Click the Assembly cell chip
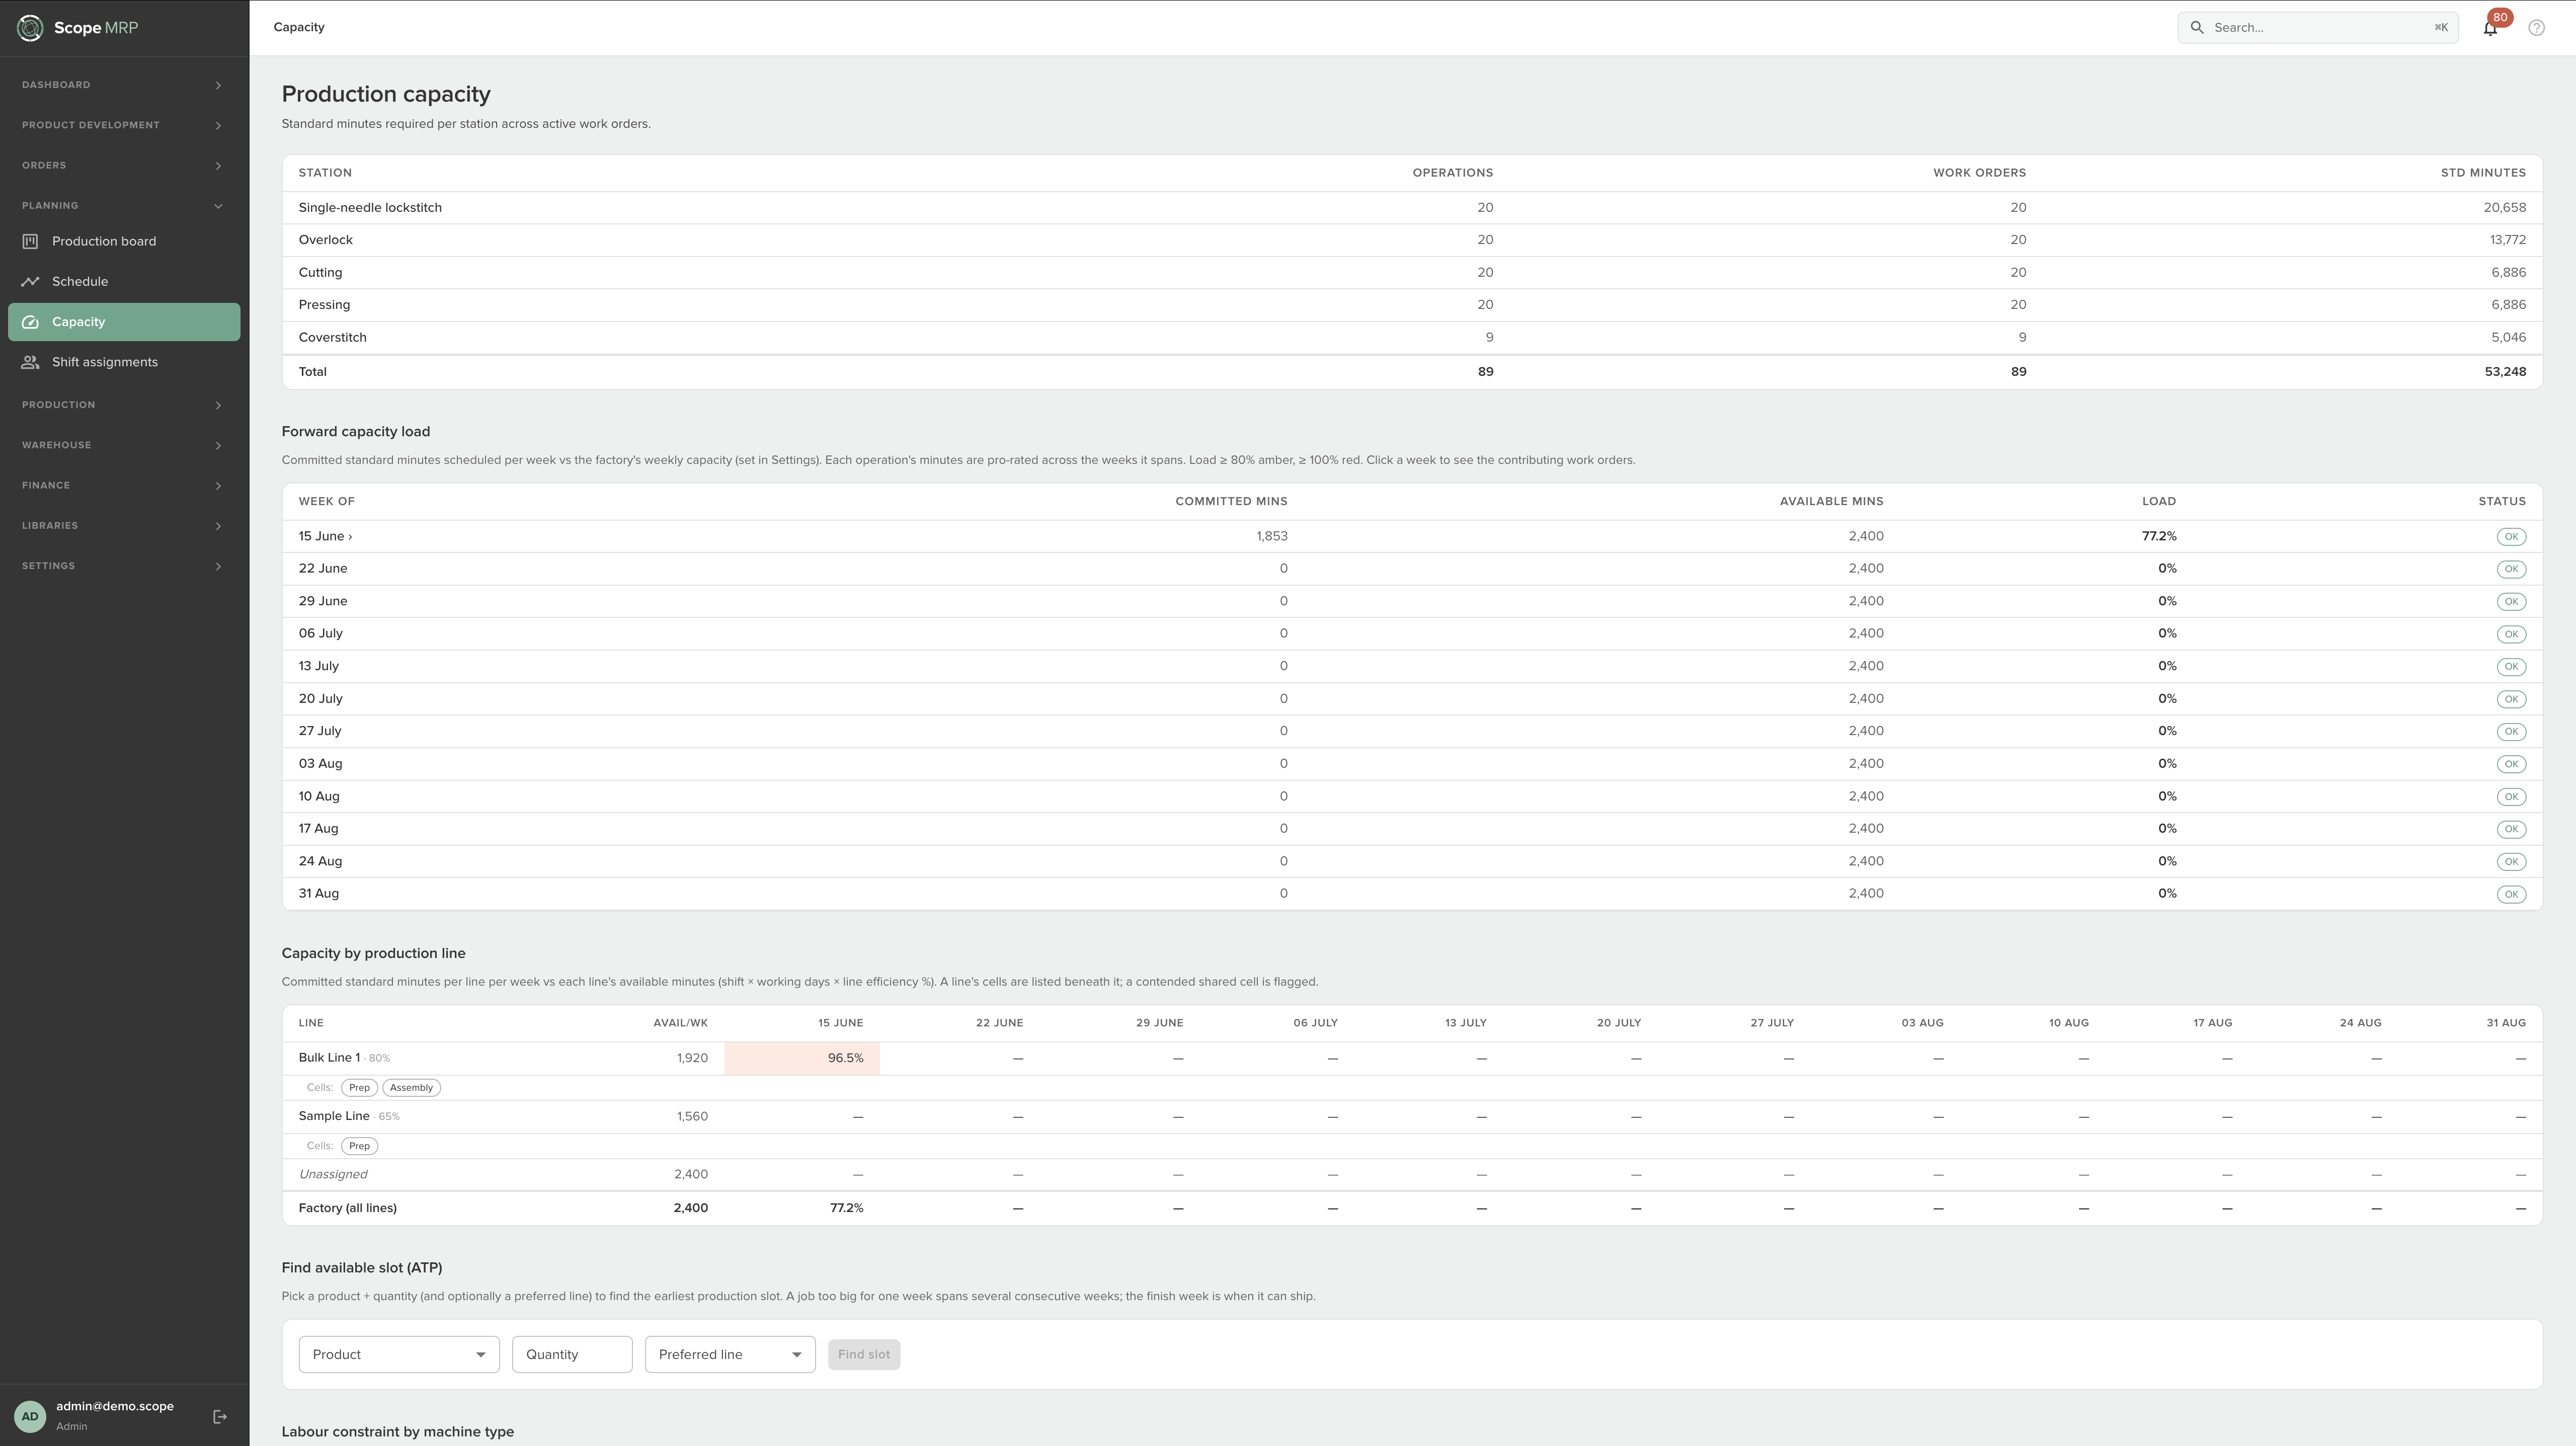 coord(411,1087)
